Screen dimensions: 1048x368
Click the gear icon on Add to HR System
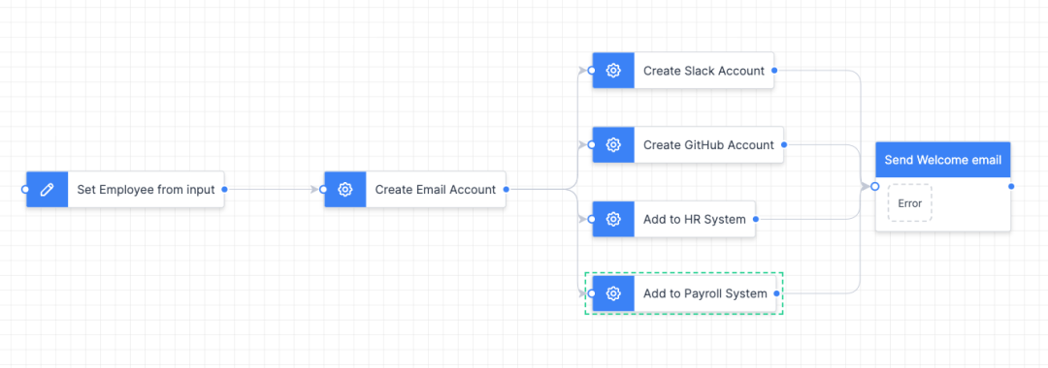click(613, 219)
